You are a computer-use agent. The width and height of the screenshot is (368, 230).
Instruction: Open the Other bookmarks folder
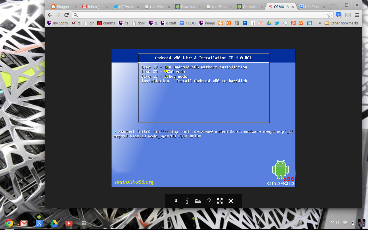(342, 23)
